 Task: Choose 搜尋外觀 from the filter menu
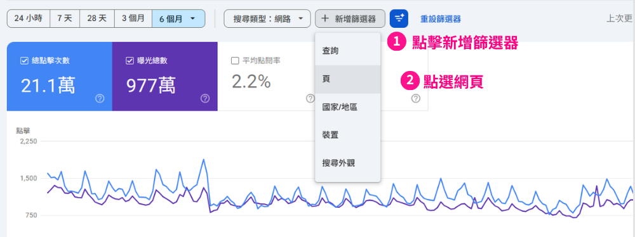347,163
